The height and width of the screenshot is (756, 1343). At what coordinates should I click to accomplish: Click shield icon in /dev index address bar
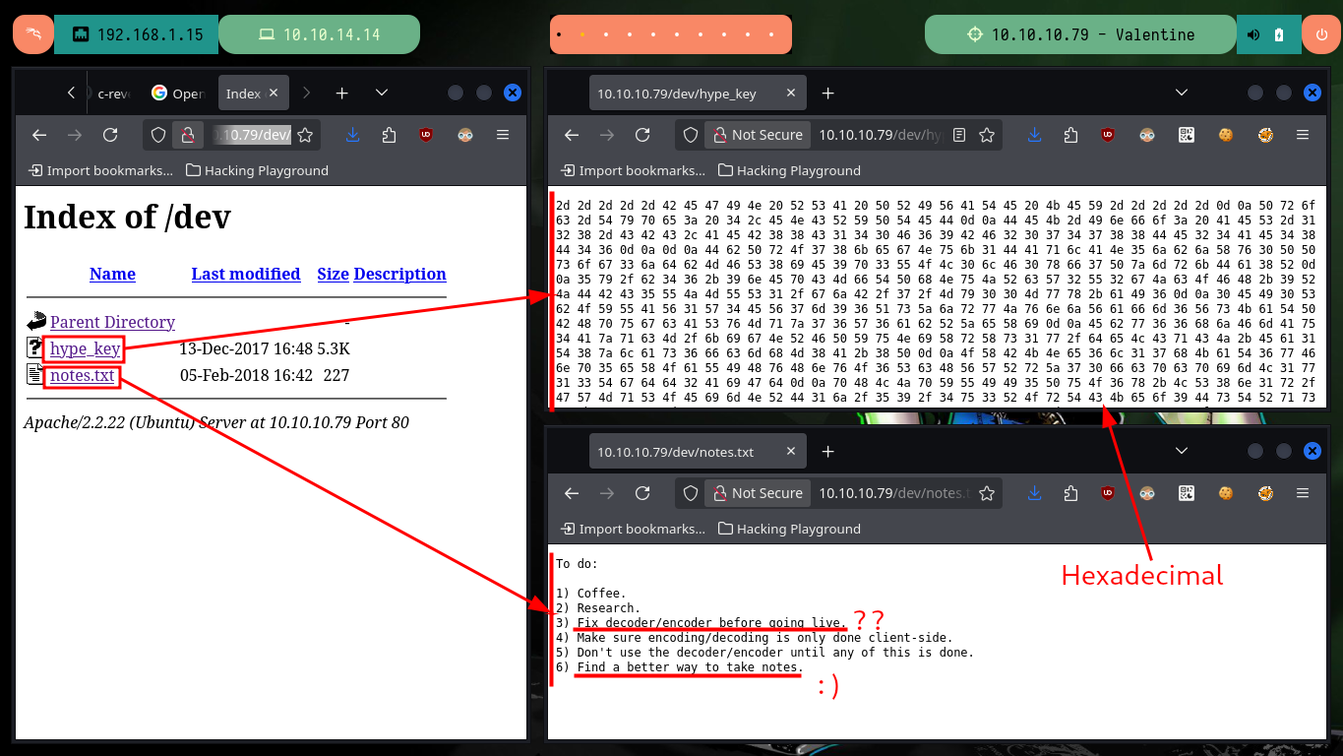(159, 135)
